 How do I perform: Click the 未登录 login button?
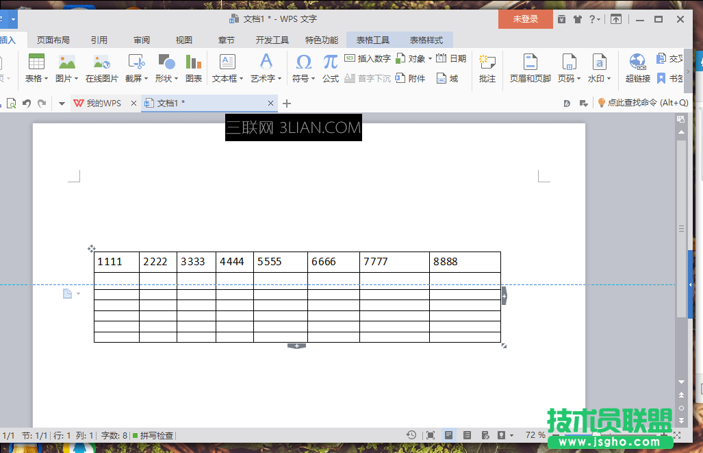(x=525, y=19)
